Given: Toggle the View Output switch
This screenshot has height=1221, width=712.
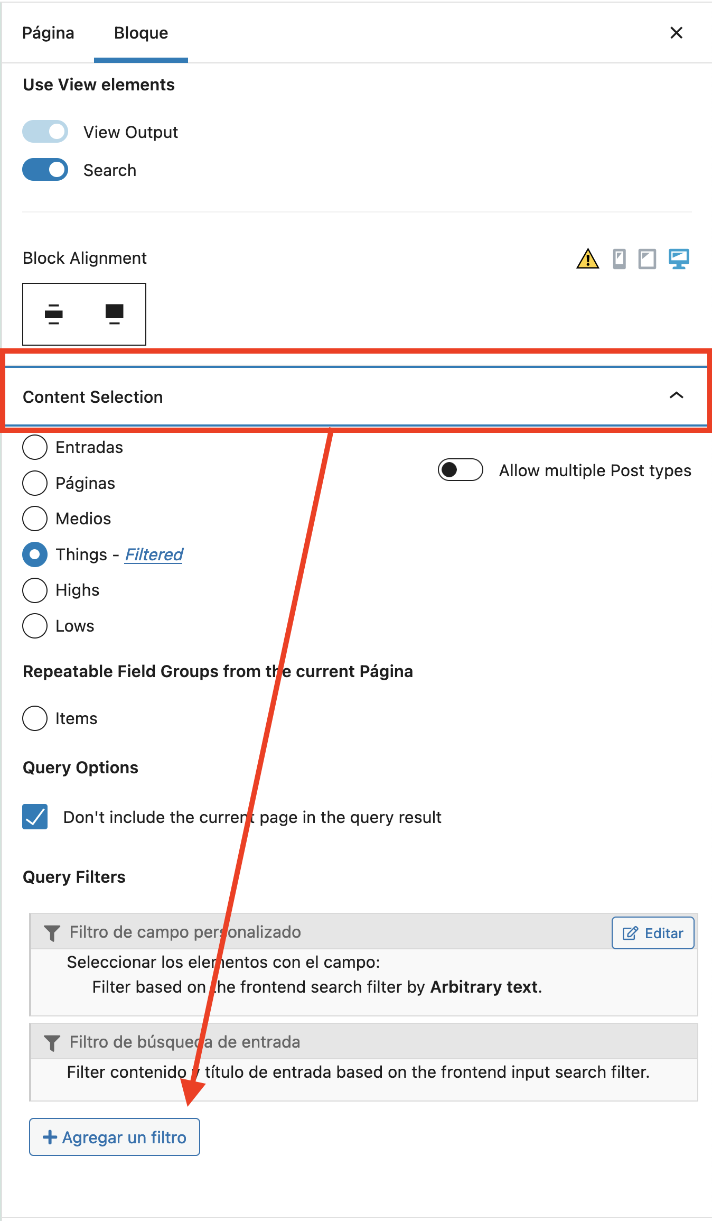Looking at the screenshot, I should [x=45, y=132].
